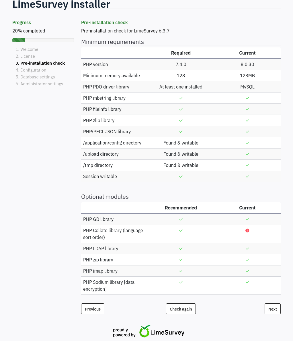Click the MySQL value for PDO driver
The height and width of the screenshot is (341, 293).
pyautogui.click(x=247, y=87)
